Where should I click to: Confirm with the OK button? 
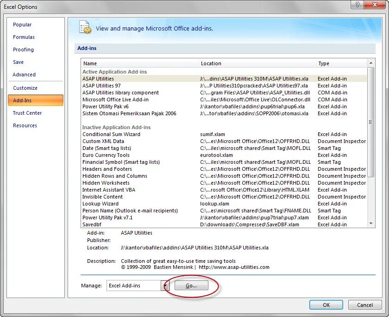pyautogui.click(x=326, y=305)
